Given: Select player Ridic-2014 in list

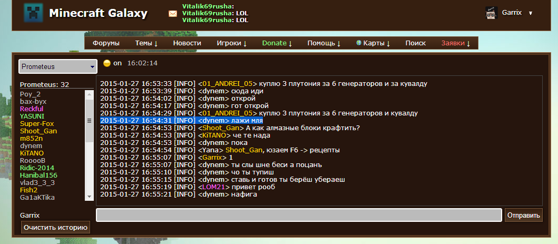Looking at the screenshot, I should (37, 168).
